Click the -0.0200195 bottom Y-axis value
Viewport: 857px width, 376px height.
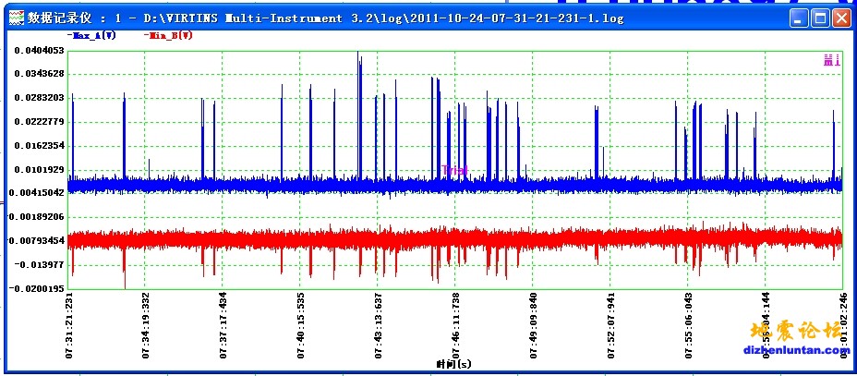[38, 288]
